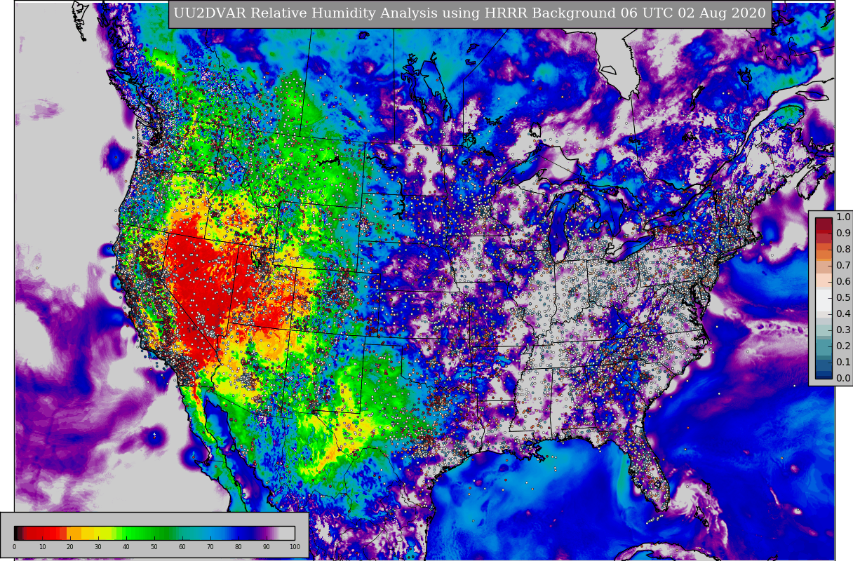Screen dimensions: 853x561
Task: Click the '10' label on humidity colorbar
Action: click(42, 546)
